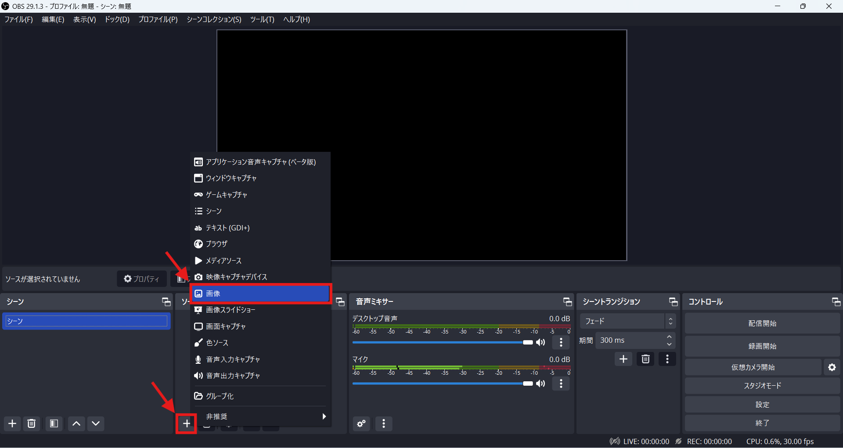843x448 pixels.
Task: Select 画像 in source menu
Action: point(260,294)
